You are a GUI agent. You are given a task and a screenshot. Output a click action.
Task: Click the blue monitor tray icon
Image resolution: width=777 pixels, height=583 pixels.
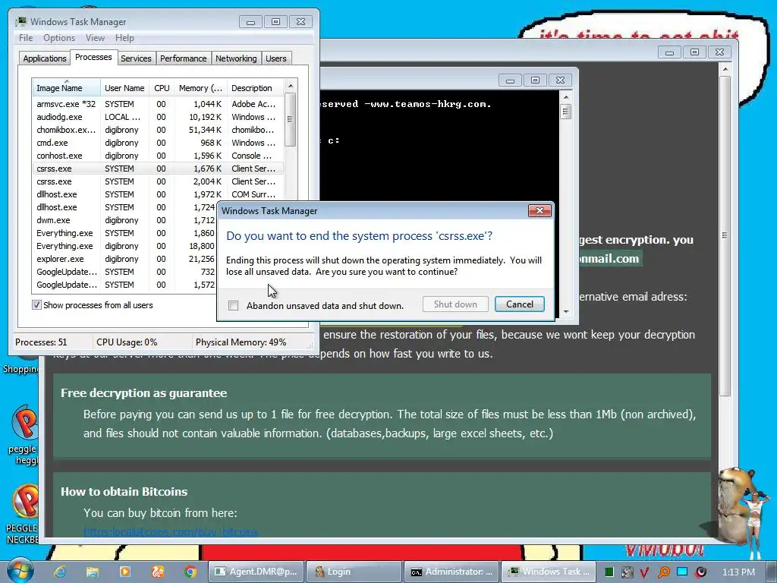click(x=682, y=572)
